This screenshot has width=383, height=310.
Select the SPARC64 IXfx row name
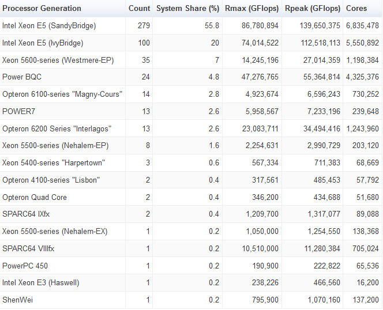[26, 214]
